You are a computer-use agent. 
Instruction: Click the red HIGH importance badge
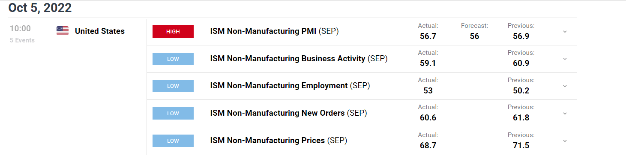click(173, 31)
